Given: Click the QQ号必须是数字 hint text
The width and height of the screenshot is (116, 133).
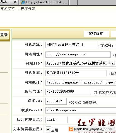Looking at the screenshot, I should point(83,102).
